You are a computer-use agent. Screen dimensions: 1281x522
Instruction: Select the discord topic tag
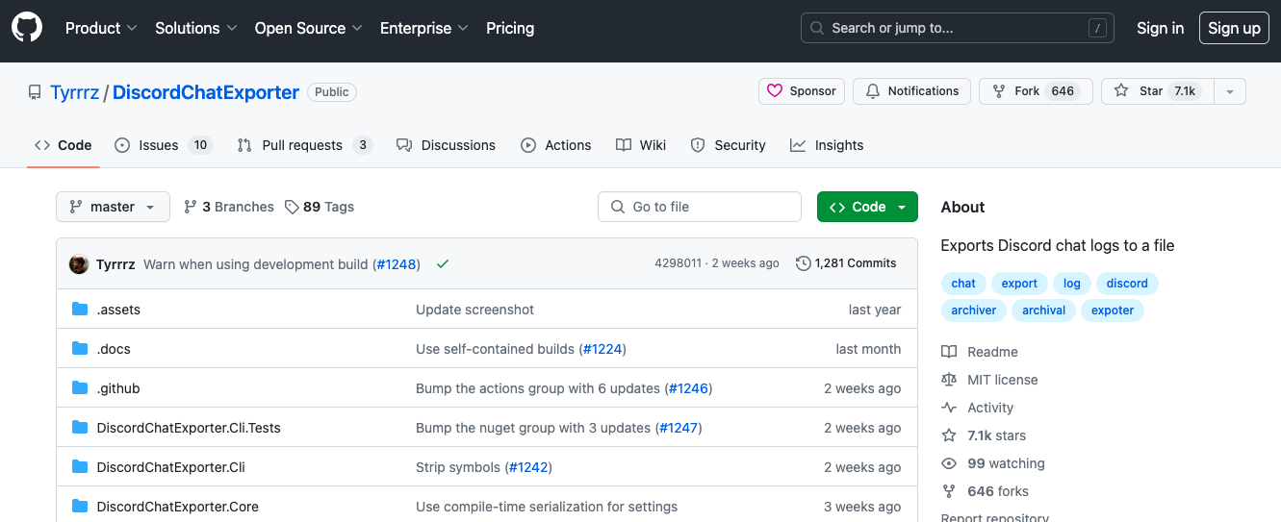tap(1127, 284)
